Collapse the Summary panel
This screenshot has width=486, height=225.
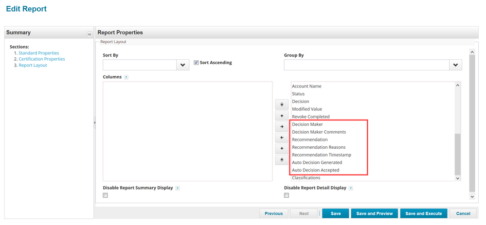(89, 34)
